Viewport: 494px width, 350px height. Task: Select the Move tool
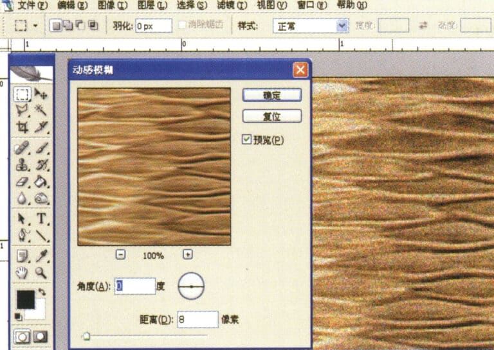click(41, 94)
